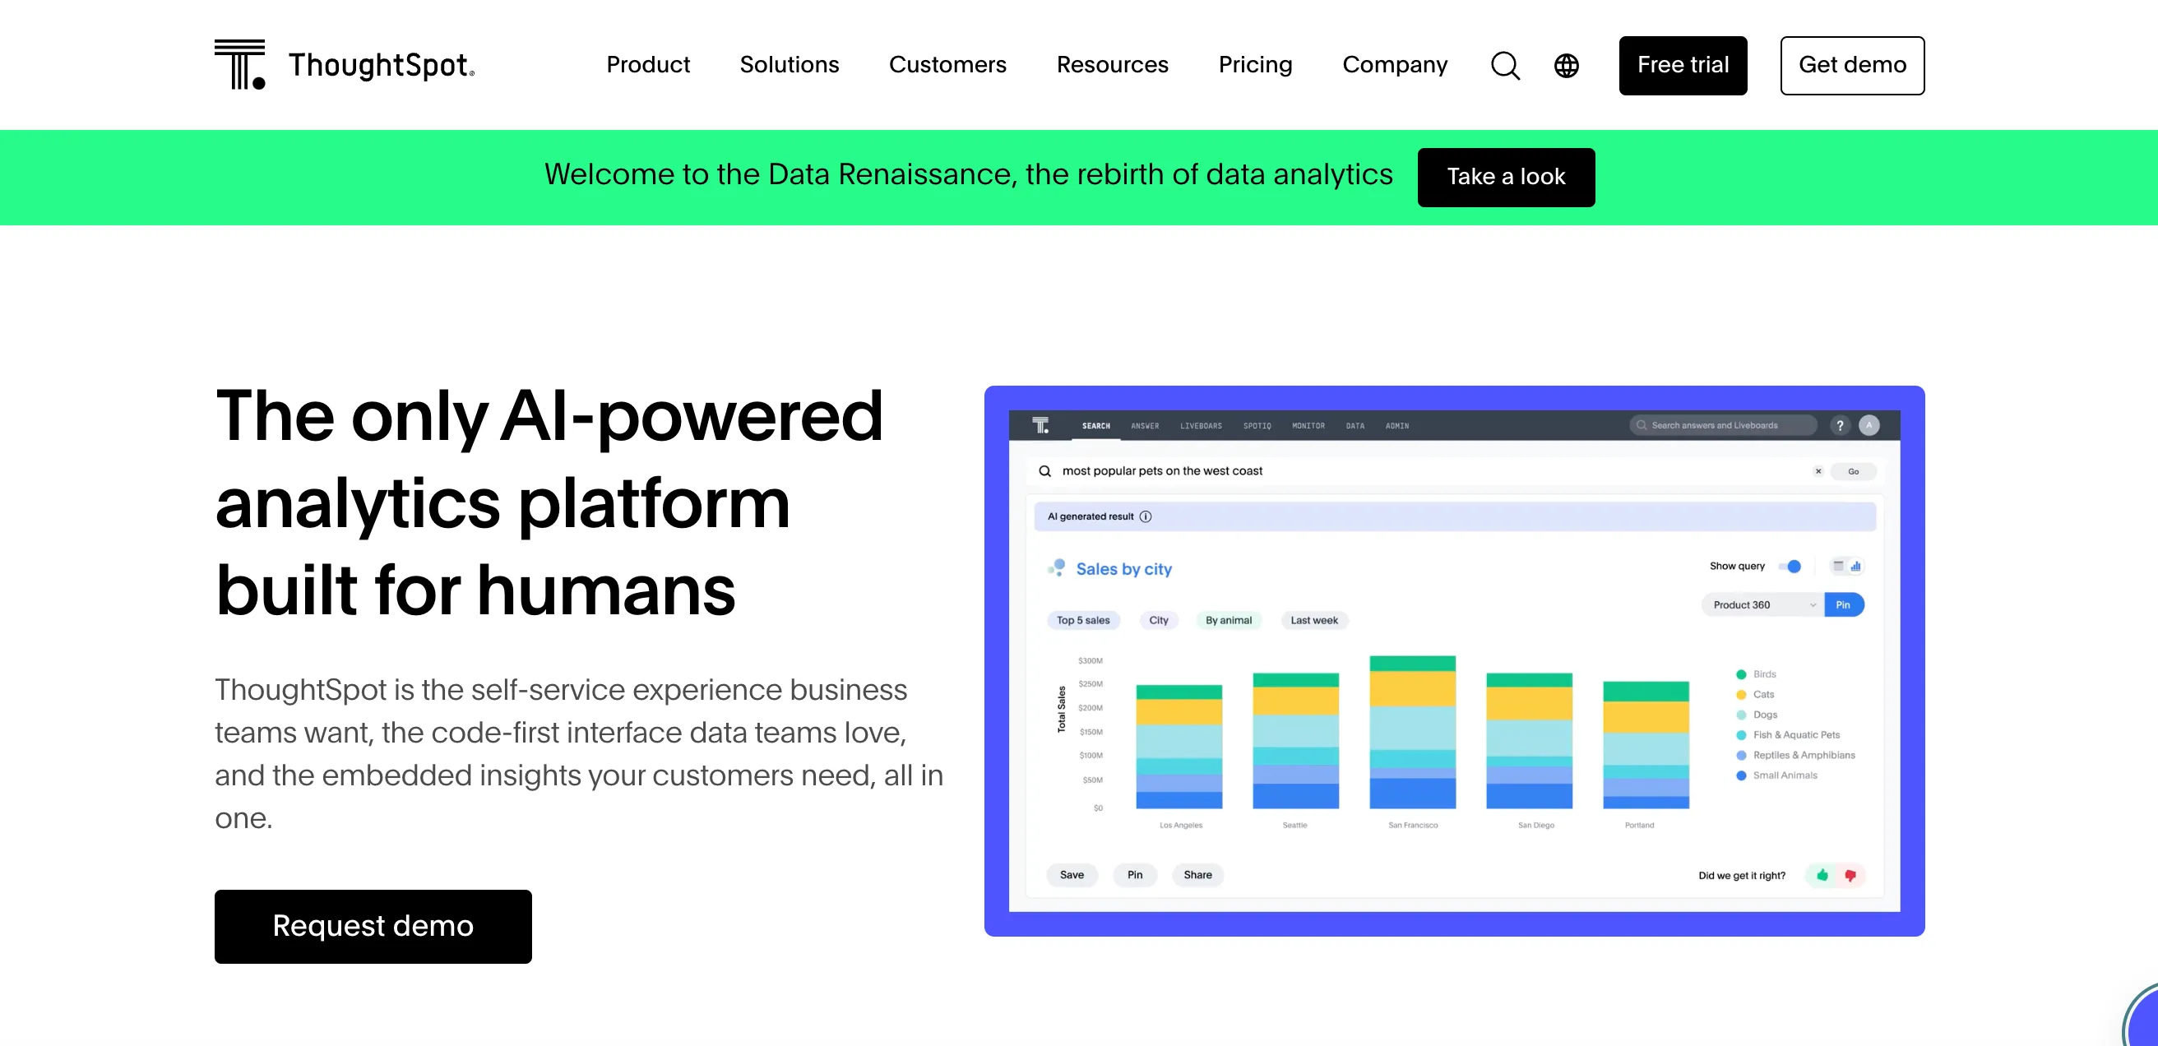
Task: Click the Portland stacked bar
Action: pyautogui.click(x=1645, y=744)
